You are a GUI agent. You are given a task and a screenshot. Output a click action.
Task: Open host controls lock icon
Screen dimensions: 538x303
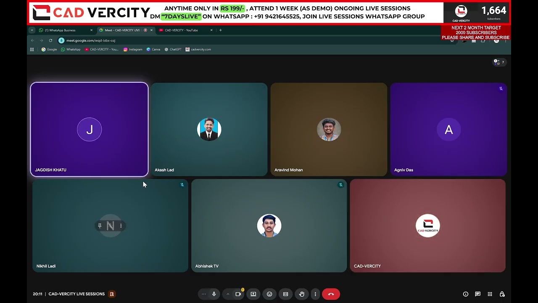(502, 294)
